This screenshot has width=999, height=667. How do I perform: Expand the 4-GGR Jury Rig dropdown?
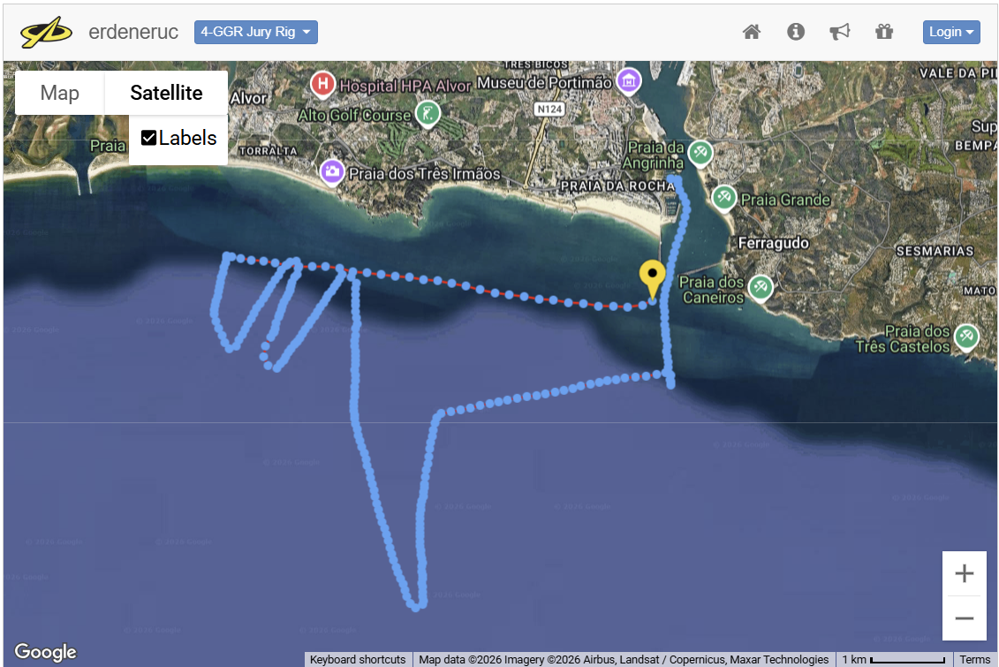[256, 32]
